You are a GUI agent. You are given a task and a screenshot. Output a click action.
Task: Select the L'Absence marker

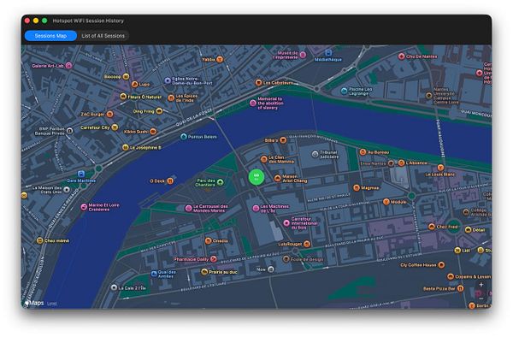[x=401, y=163]
